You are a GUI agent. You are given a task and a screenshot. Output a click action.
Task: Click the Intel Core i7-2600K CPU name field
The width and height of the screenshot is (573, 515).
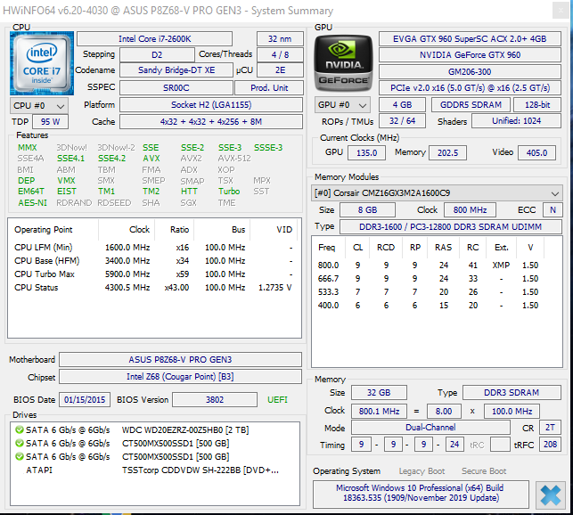[154, 38]
